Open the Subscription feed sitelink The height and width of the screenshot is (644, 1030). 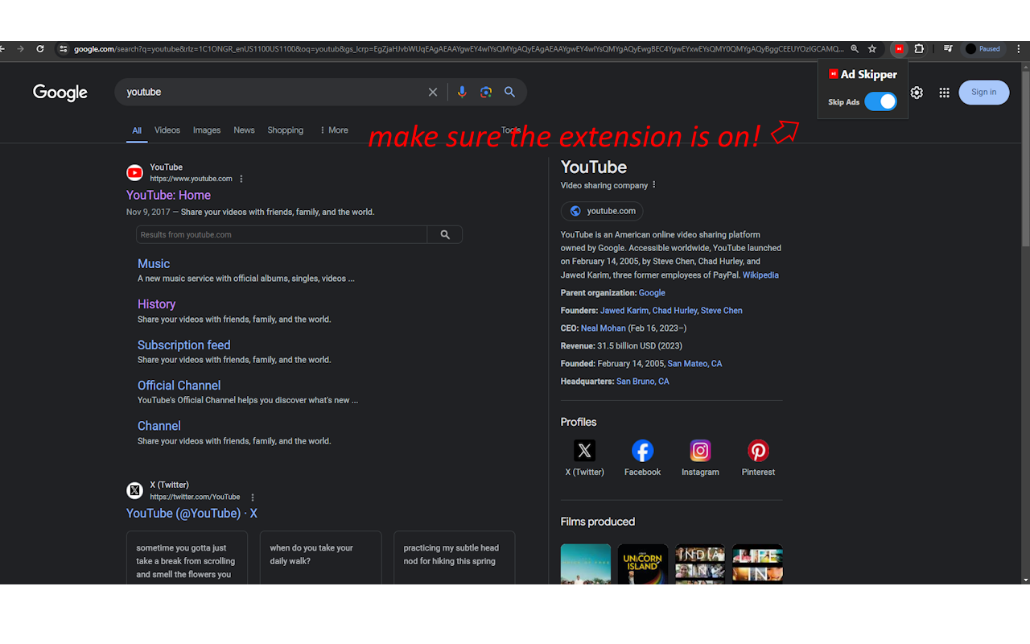point(183,345)
